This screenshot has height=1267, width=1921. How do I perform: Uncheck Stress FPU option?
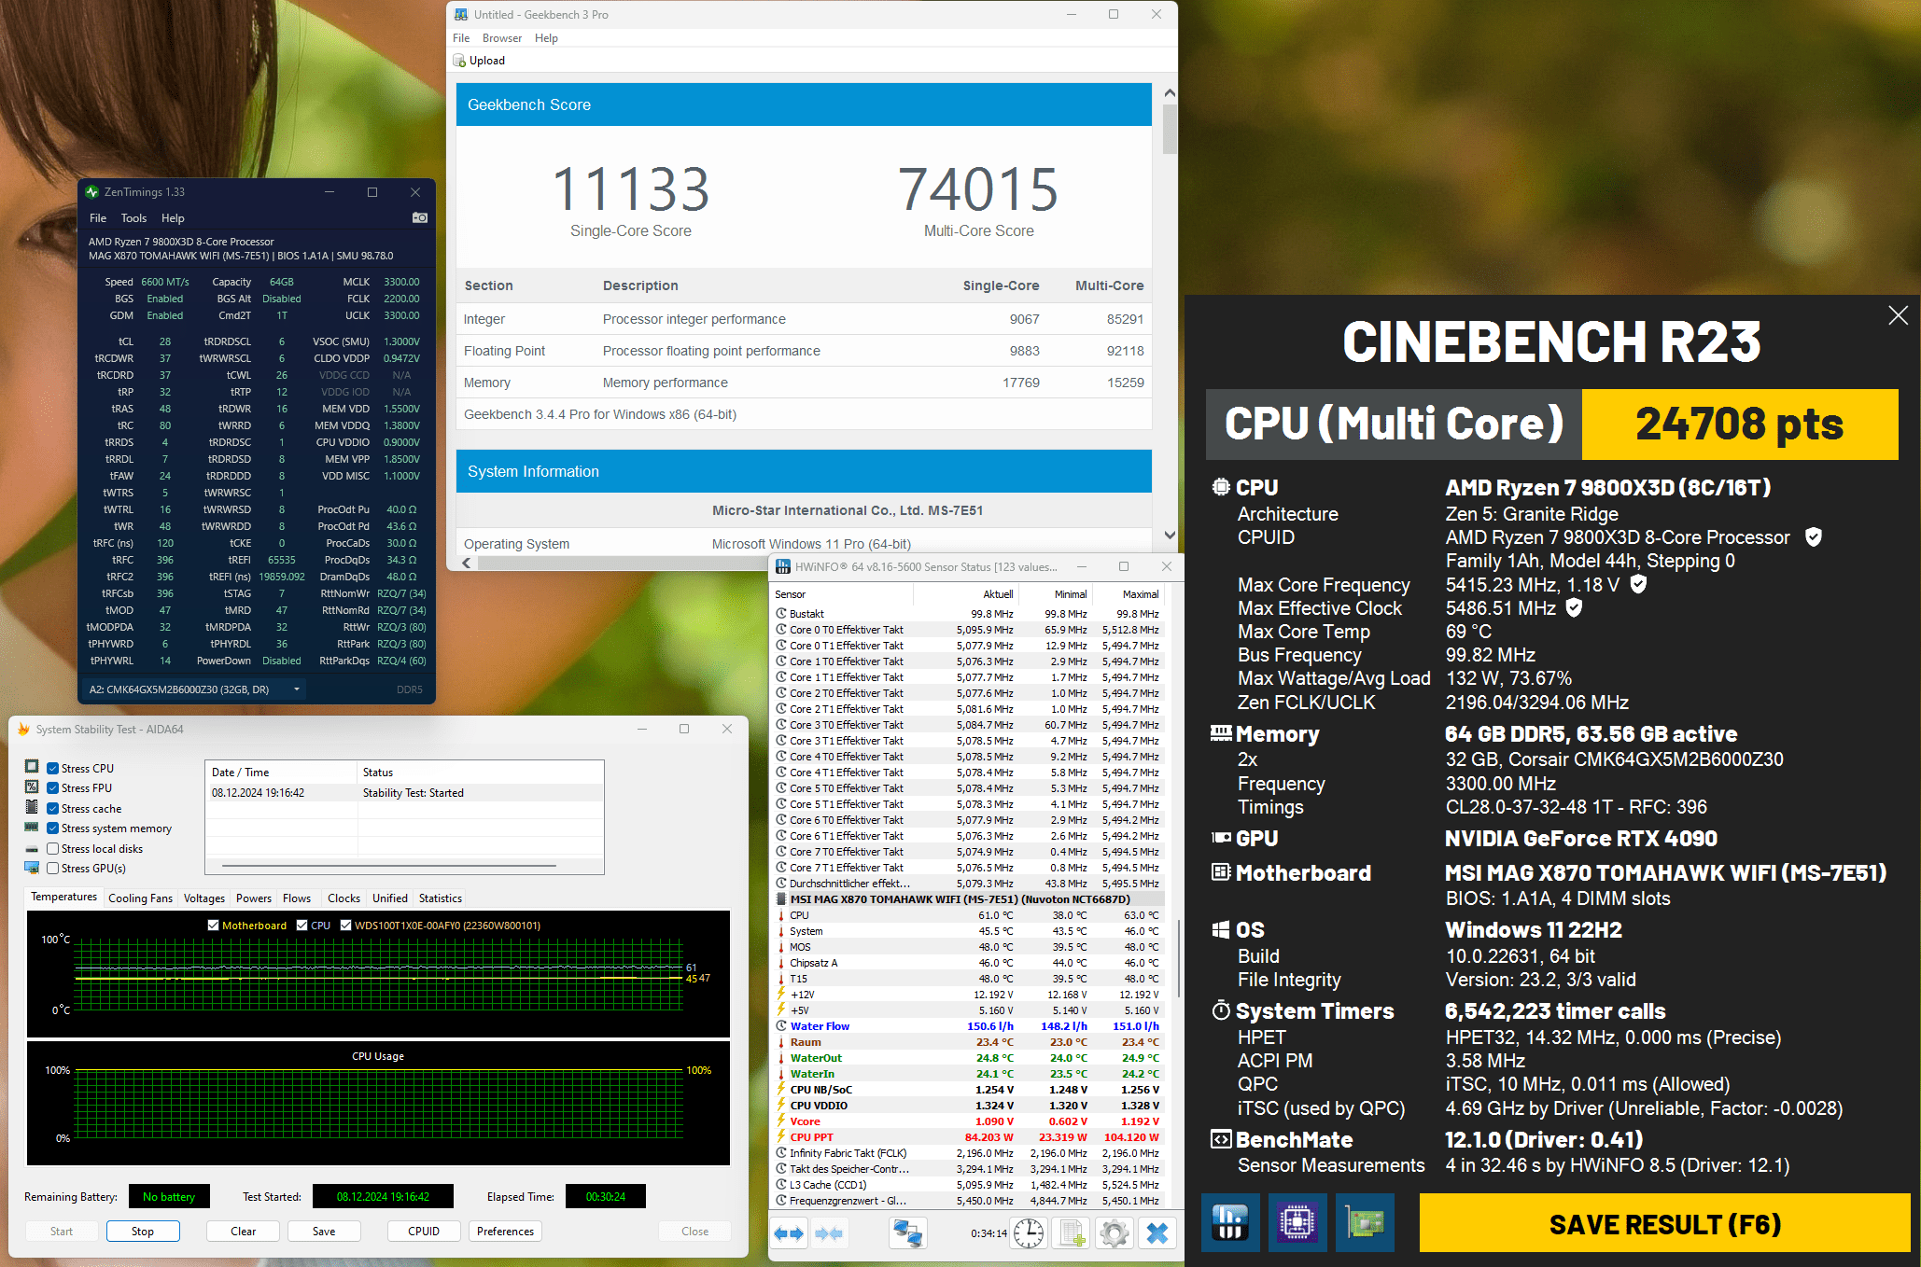(53, 788)
